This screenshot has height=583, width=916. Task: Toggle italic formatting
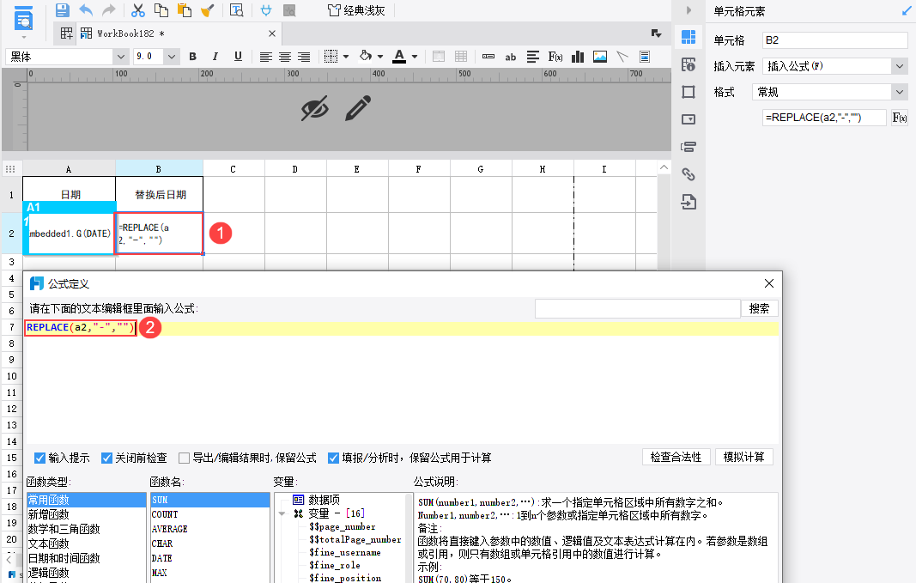coord(215,57)
